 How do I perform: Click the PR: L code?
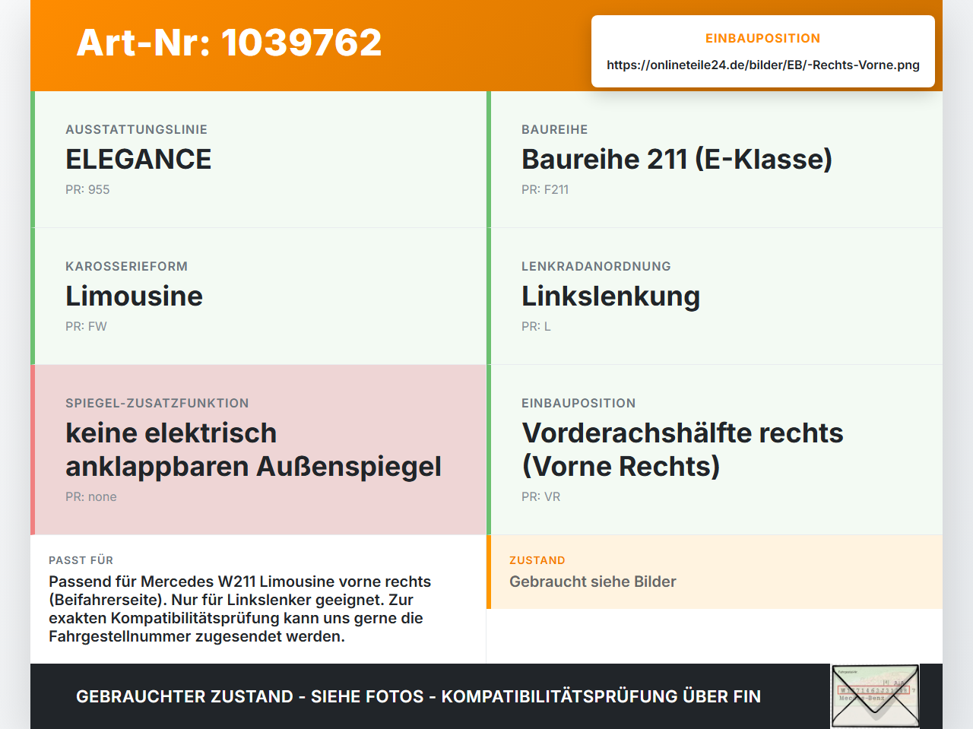tap(536, 326)
